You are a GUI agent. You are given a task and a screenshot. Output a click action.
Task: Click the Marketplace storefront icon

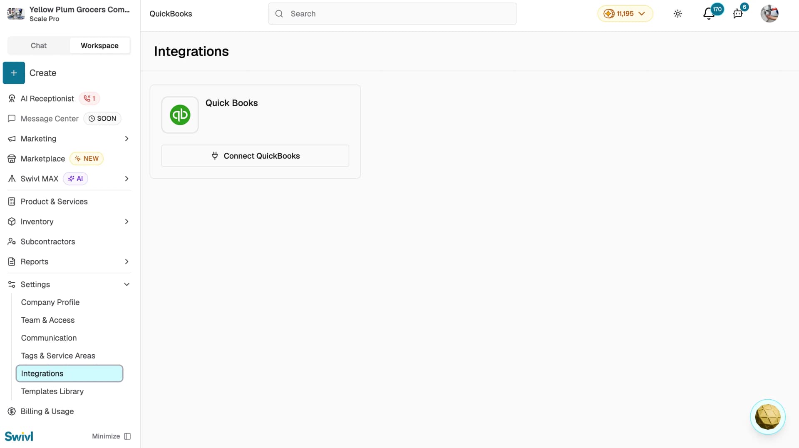click(12, 159)
